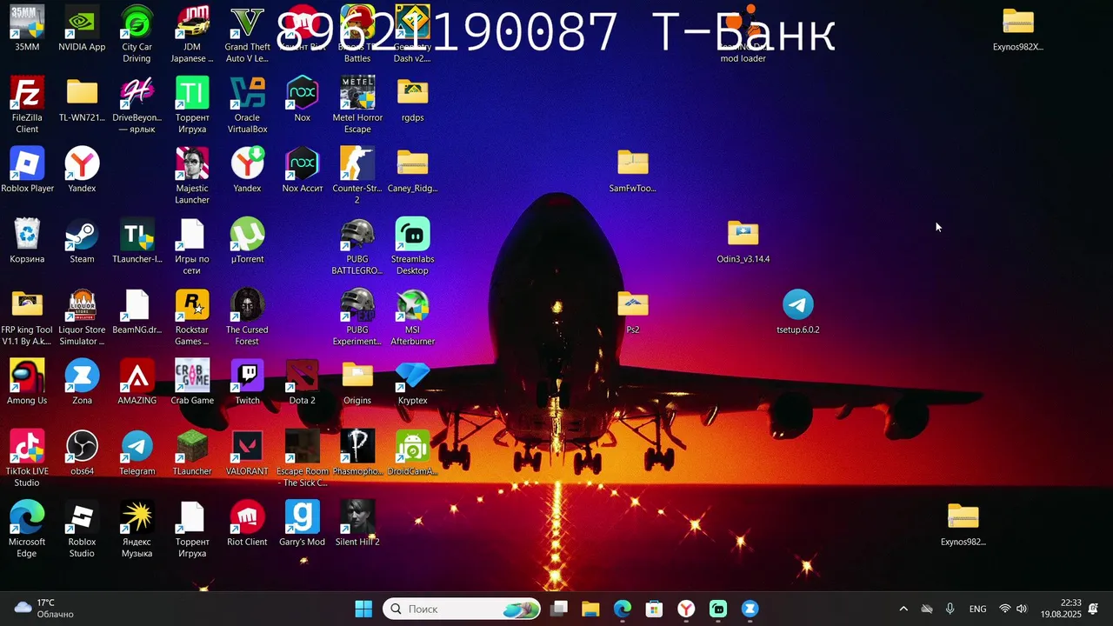Open Nox Ассит multi-instance shortcut

tap(302, 170)
